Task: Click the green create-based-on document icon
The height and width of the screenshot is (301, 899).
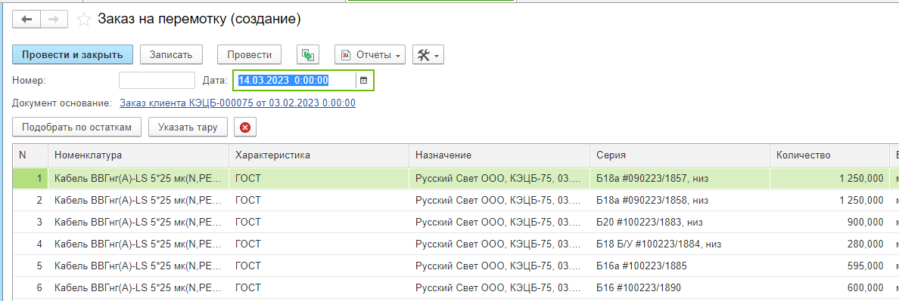Action: coord(308,55)
